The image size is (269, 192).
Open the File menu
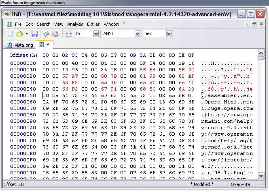pos(18,24)
